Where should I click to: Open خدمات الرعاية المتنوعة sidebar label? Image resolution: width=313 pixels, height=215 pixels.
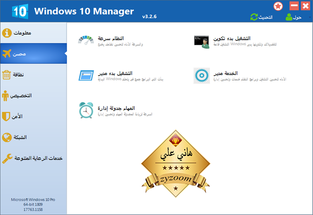click(38, 158)
